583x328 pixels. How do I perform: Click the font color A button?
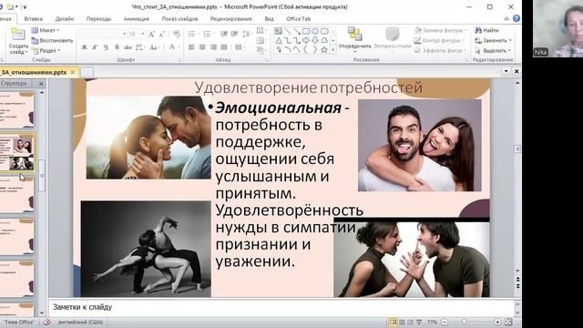pos(172,46)
